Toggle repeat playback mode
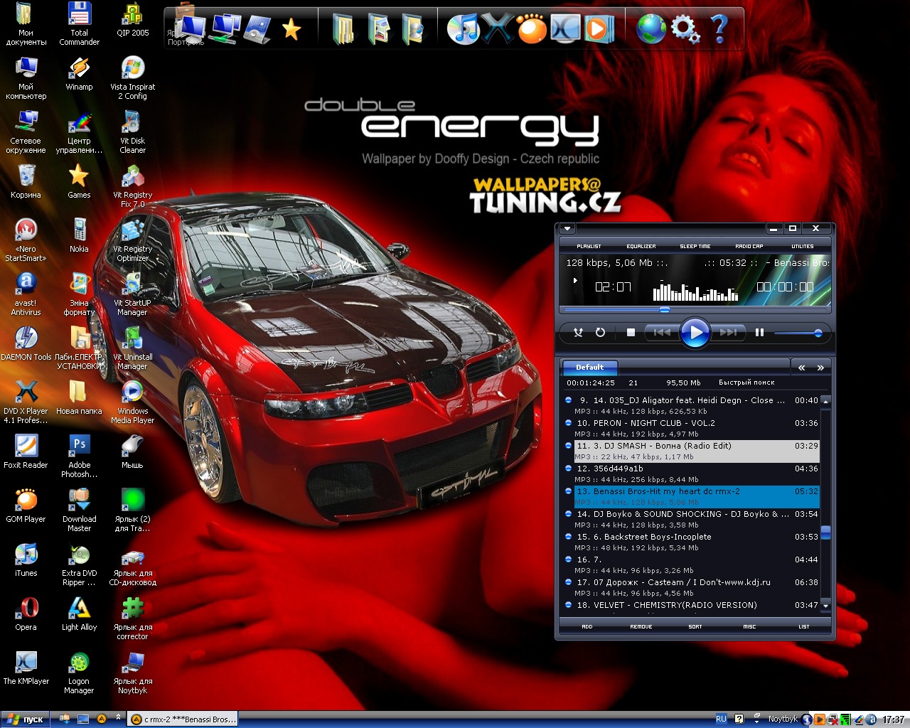The width and height of the screenshot is (910, 728). pyautogui.click(x=600, y=333)
